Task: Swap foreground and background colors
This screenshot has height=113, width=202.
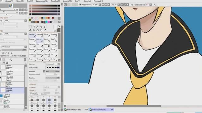Action: pyautogui.click(x=59, y=26)
